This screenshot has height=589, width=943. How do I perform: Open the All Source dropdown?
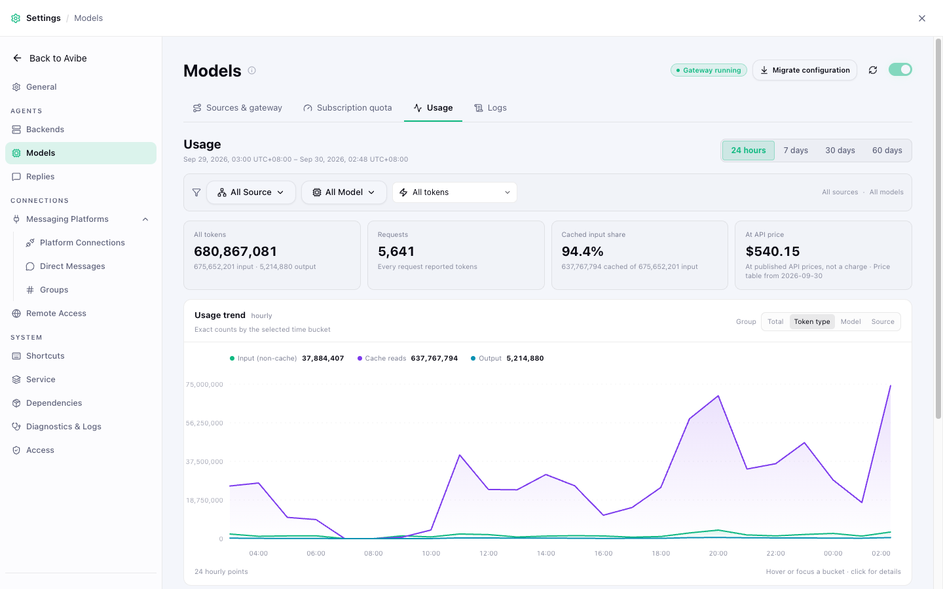click(251, 192)
